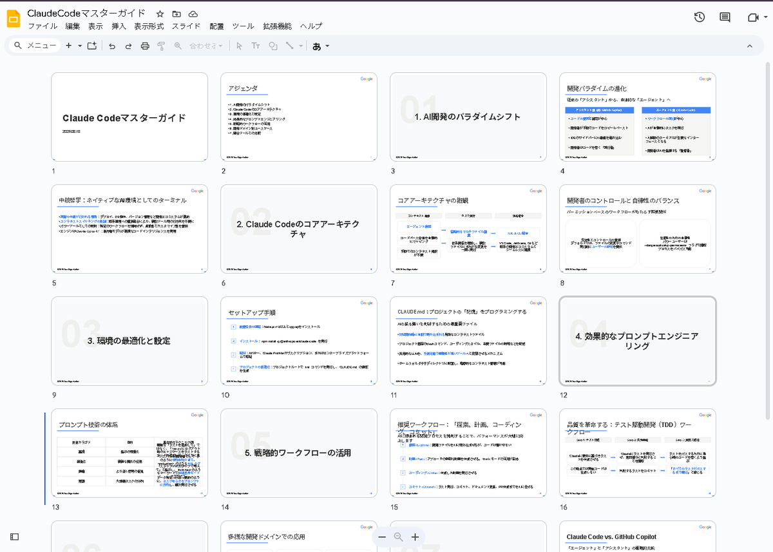Print the presentation
The width and height of the screenshot is (773, 552).
coord(145,46)
